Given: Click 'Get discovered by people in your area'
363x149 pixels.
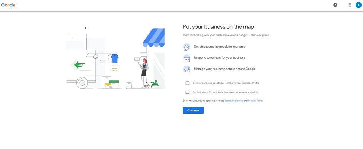Looking at the screenshot, I should (x=219, y=47).
